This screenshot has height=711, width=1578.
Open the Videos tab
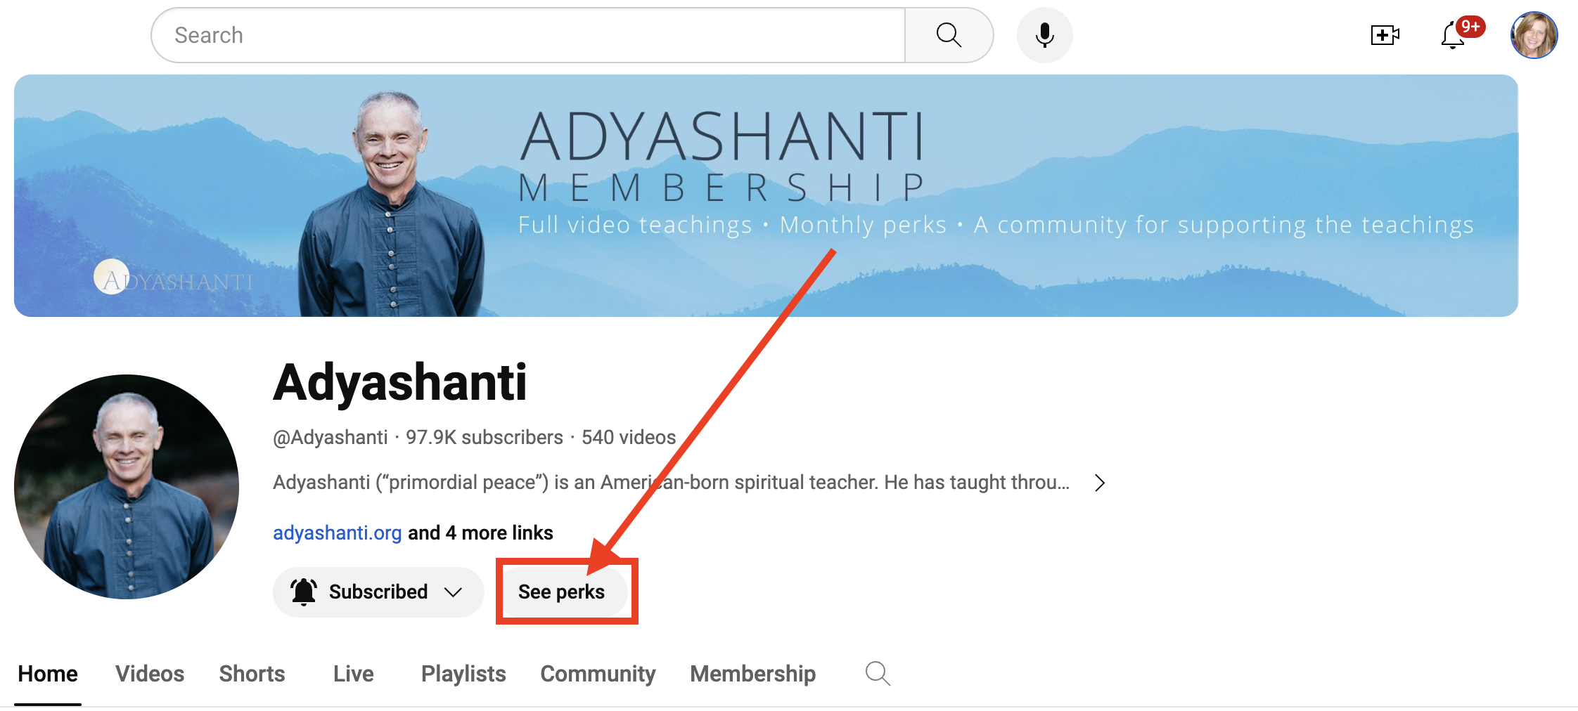150,673
